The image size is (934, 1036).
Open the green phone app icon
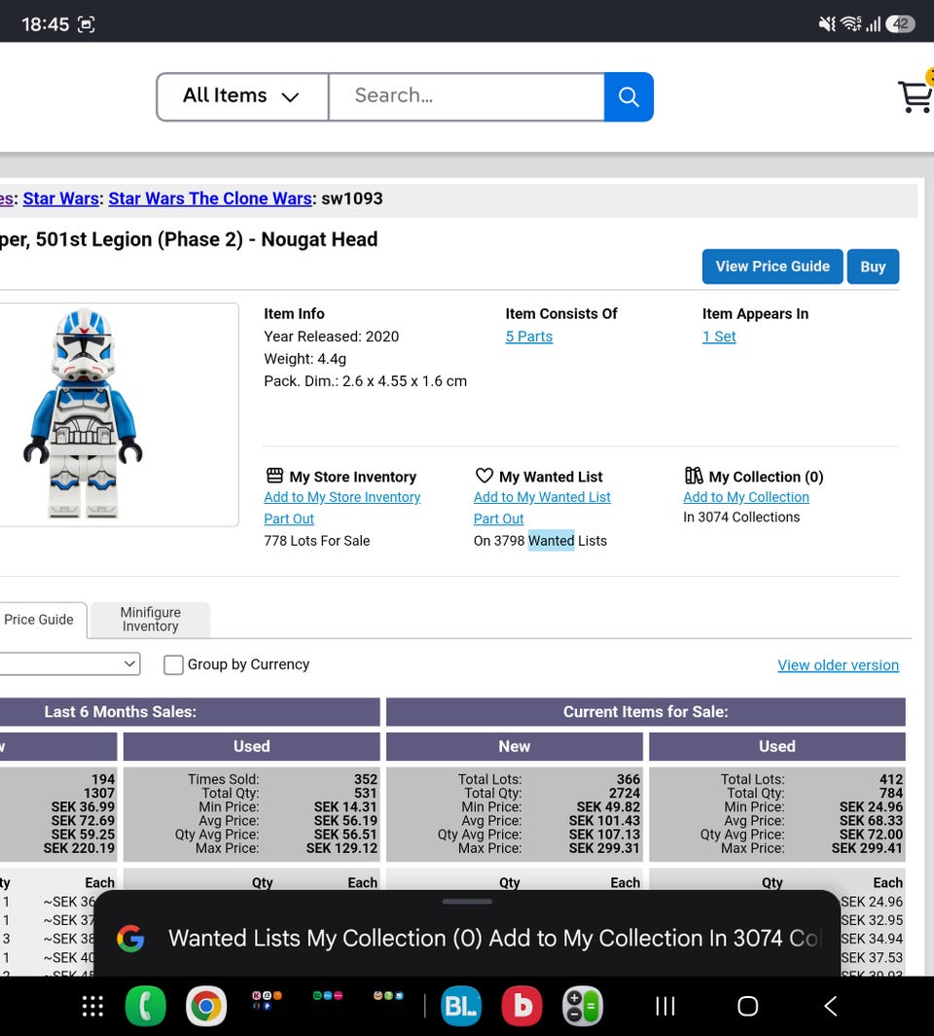tap(145, 1006)
